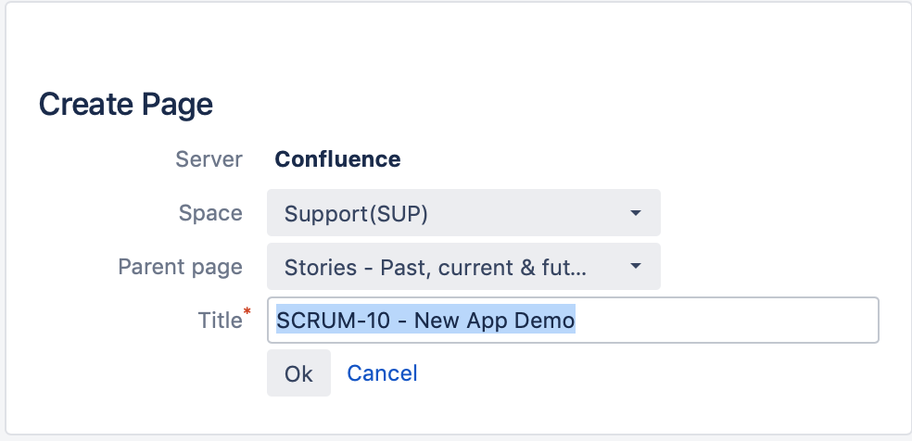The height and width of the screenshot is (441, 912).
Task: Click the Server label
Action: pyautogui.click(x=209, y=159)
